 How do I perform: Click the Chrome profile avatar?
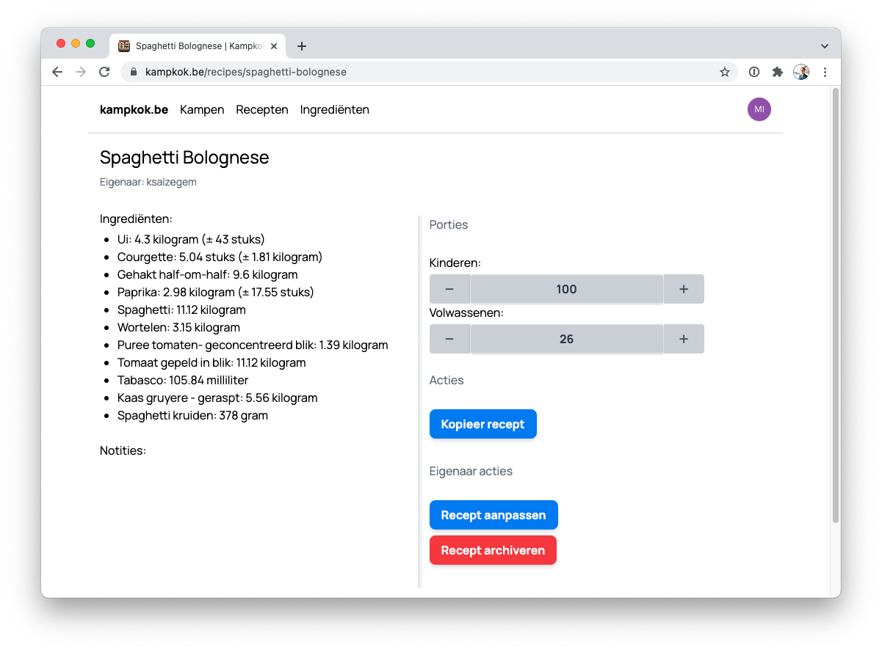(x=800, y=72)
